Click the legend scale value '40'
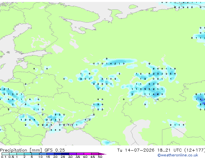 point(85,157)
